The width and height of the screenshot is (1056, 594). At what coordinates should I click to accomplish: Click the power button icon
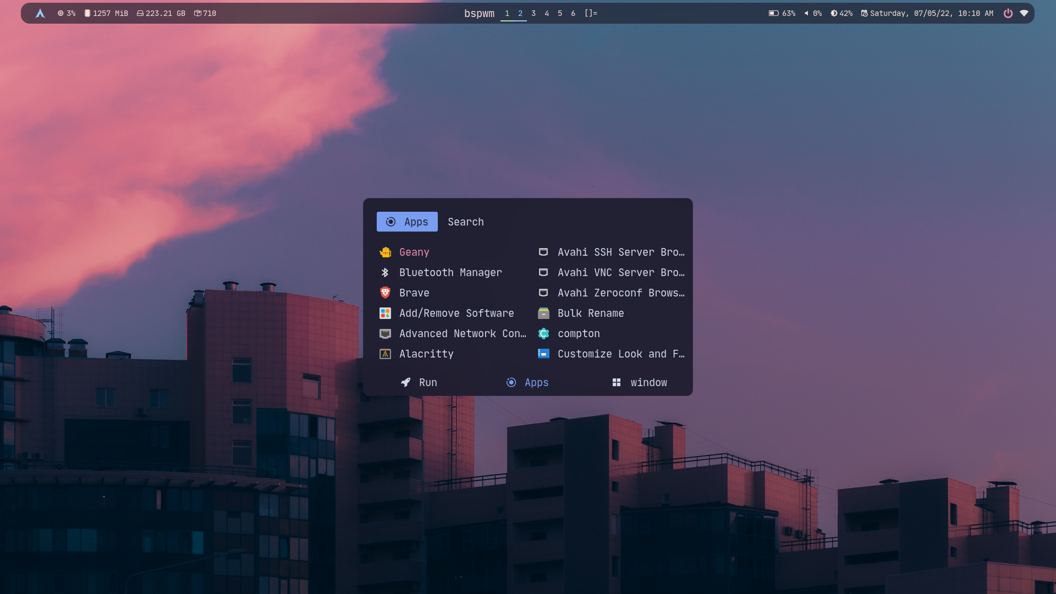[1008, 13]
